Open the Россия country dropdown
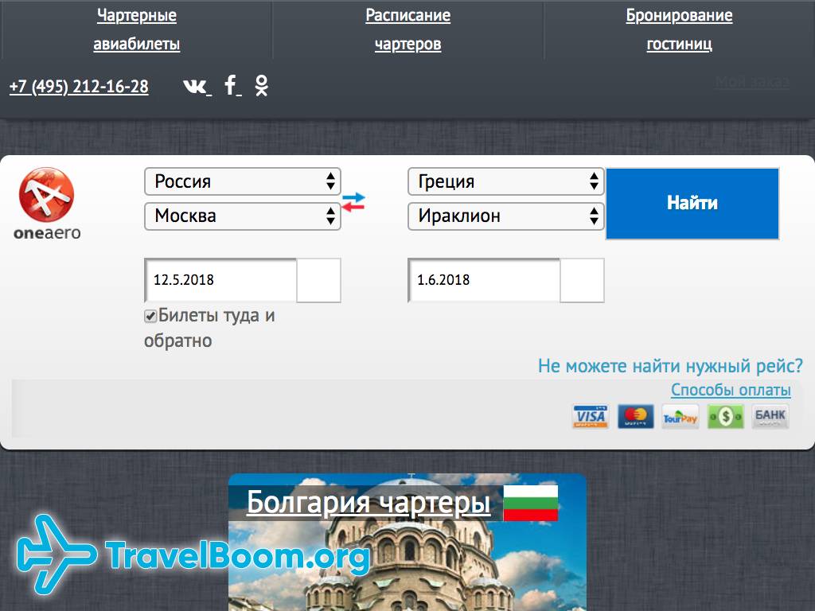 pyautogui.click(x=243, y=181)
